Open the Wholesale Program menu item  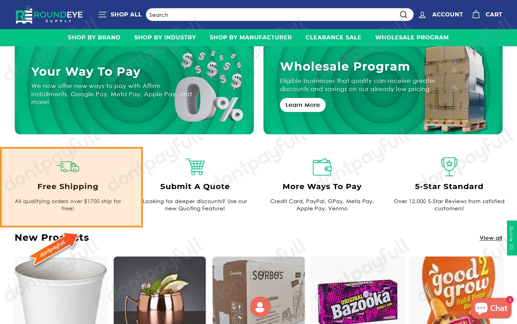tap(412, 37)
